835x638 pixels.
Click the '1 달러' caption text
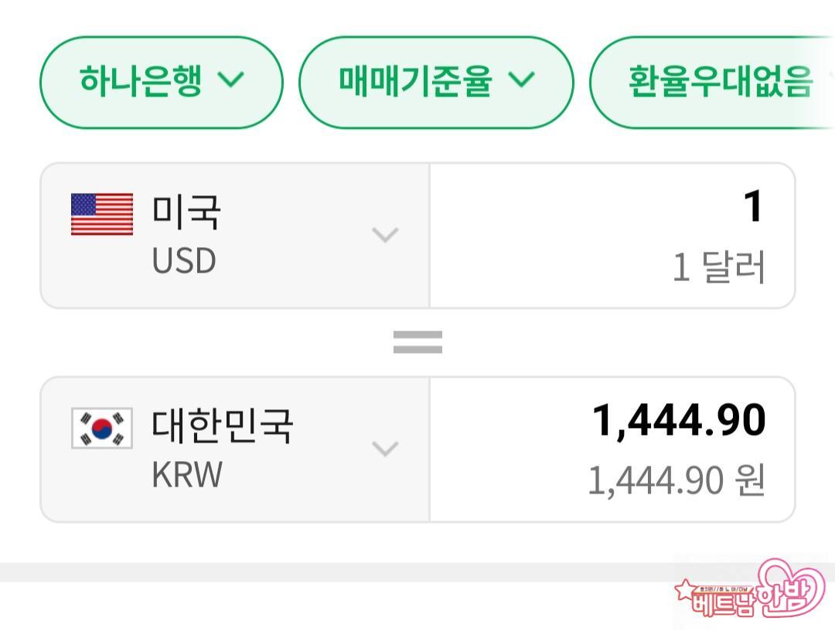[718, 268]
